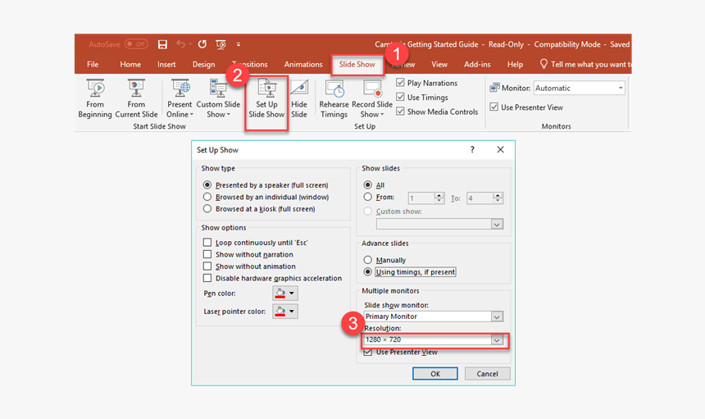This screenshot has height=419, width=705.
Task: Click the Set Up Slide Show icon
Action: [266, 89]
